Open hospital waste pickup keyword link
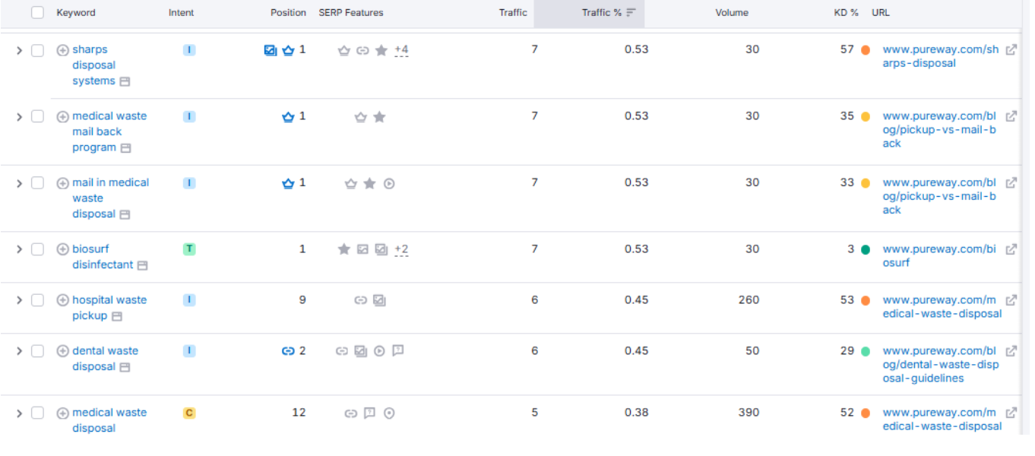1035x456 pixels. tap(109, 308)
